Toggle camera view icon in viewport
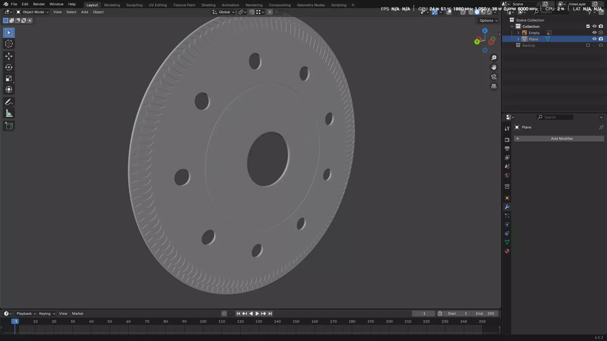The height and width of the screenshot is (341, 607). tap(494, 77)
